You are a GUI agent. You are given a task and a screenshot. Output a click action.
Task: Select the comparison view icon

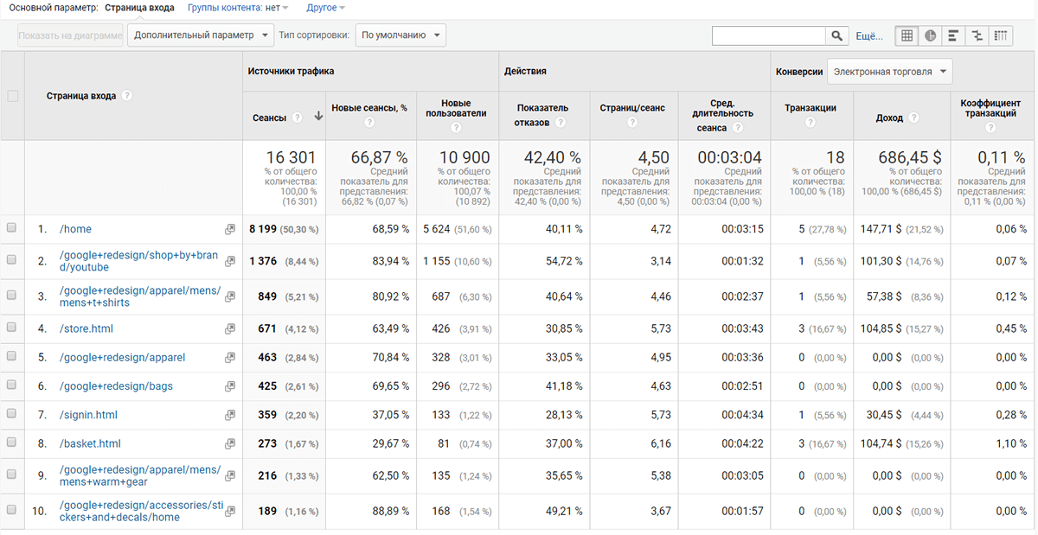point(977,35)
